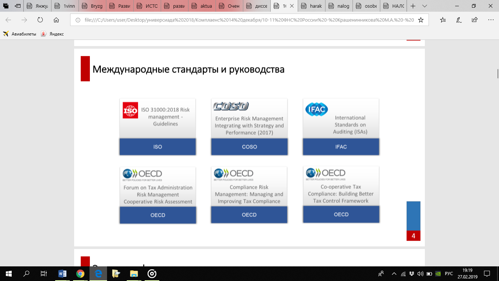The height and width of the screenshot is (281, 499).
Task: Click the 'ISO 31000:2018 Risk management' text
Action: coord(165,117)
